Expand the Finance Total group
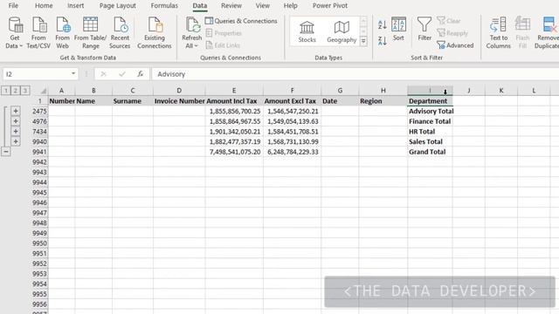This screenshot has height=314, width=559. 16,121
